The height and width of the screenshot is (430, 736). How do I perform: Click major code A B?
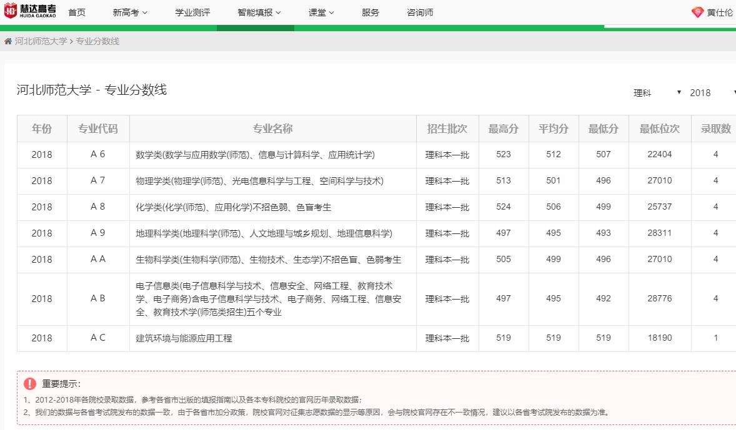click(97, 299)
